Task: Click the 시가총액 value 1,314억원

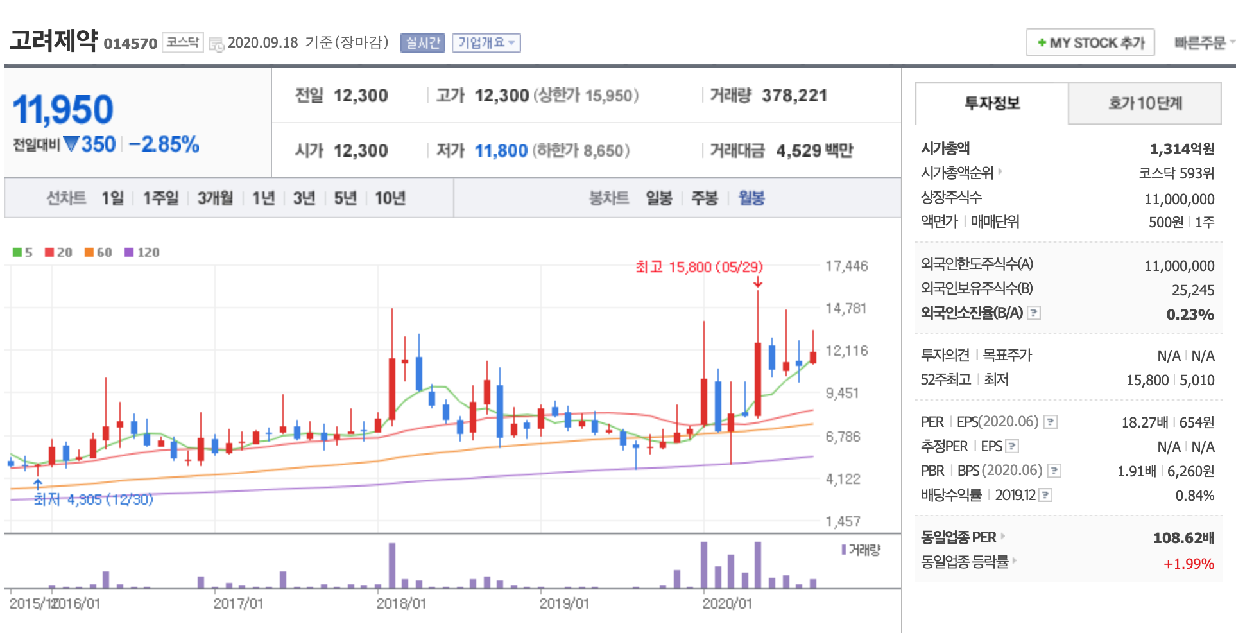Action: click(x=1182, y=149)
